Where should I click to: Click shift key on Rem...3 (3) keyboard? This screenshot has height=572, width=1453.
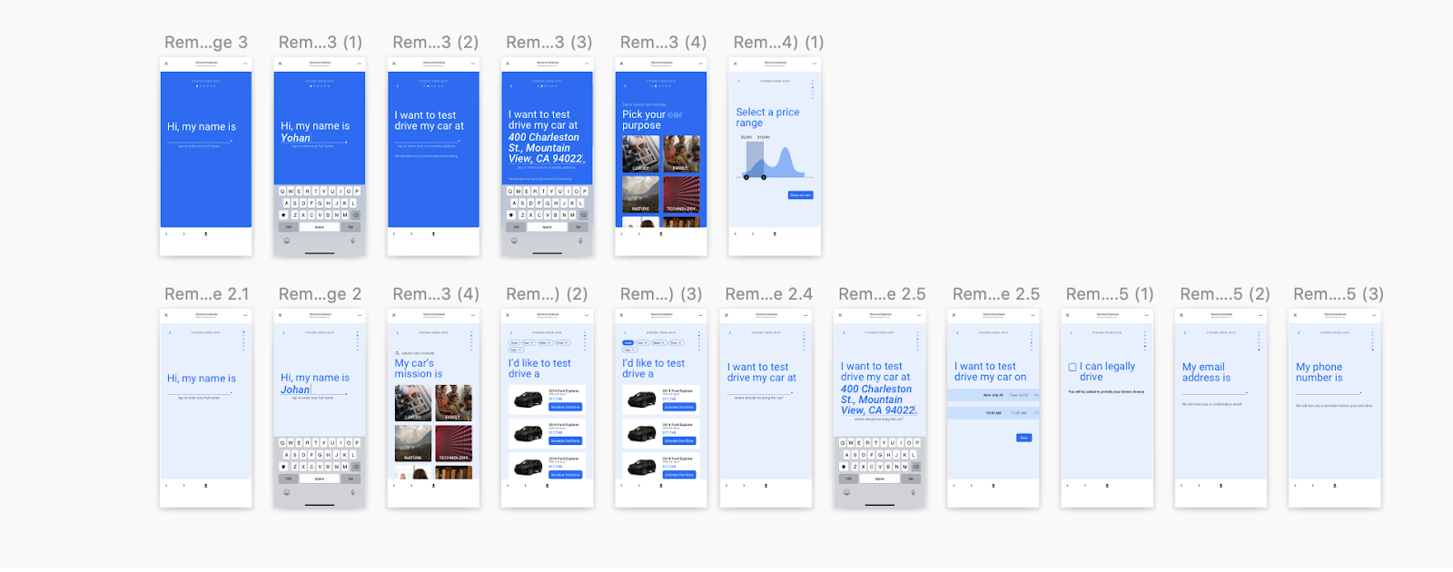511,215
